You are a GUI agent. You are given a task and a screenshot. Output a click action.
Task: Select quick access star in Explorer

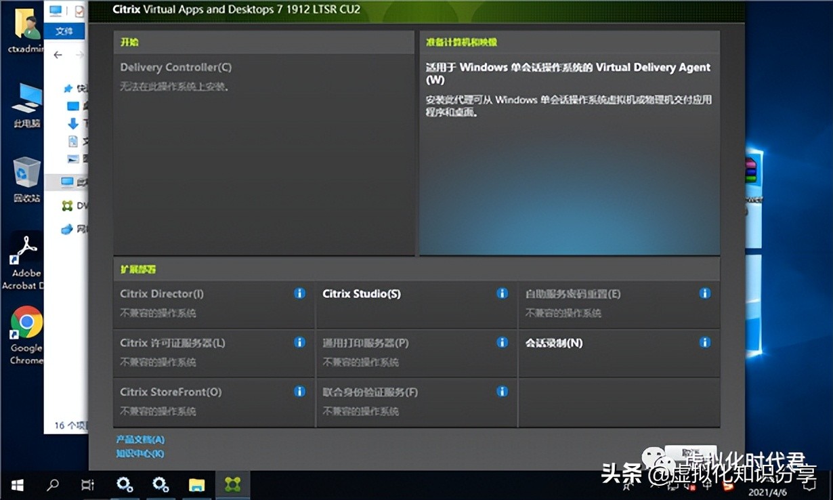[x=68, y=88]
